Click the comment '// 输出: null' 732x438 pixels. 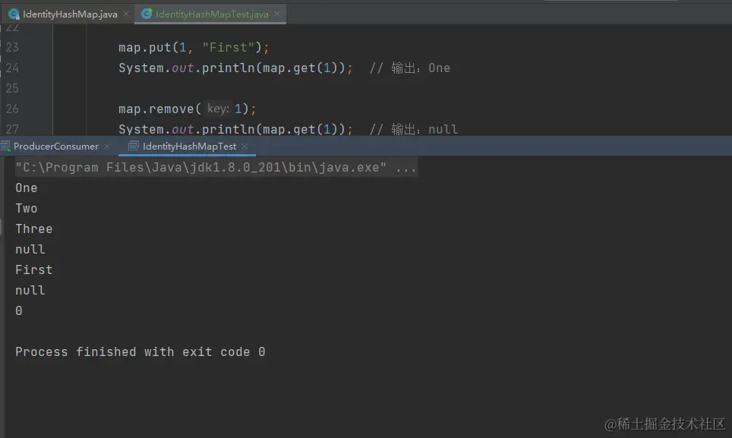tap(414, 129)
